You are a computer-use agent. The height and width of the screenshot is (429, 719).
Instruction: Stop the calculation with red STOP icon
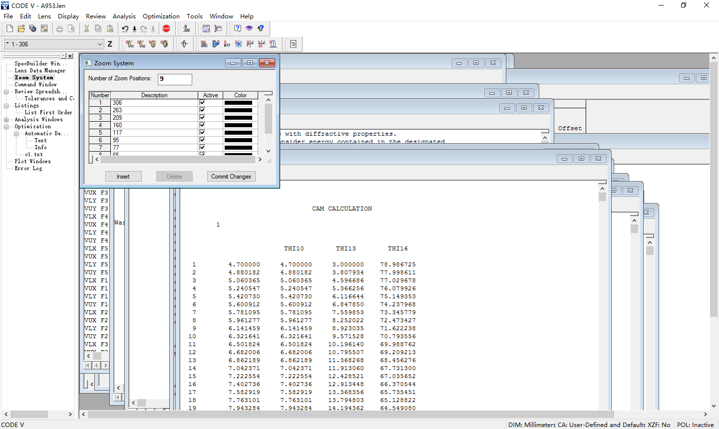click(x=166, y=28)
